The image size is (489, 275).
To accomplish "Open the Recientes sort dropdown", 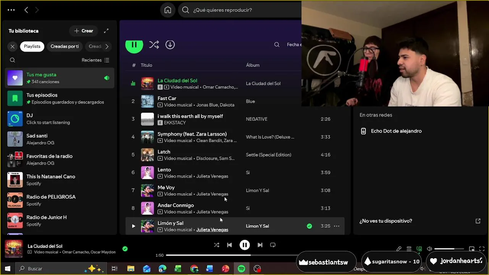I will 96,60.
